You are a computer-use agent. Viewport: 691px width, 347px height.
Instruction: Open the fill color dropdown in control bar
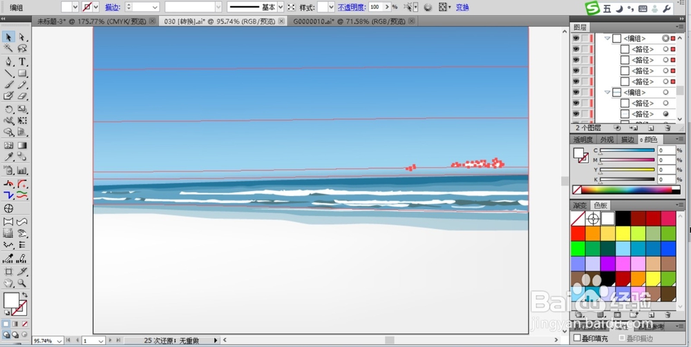click(75, 7)
